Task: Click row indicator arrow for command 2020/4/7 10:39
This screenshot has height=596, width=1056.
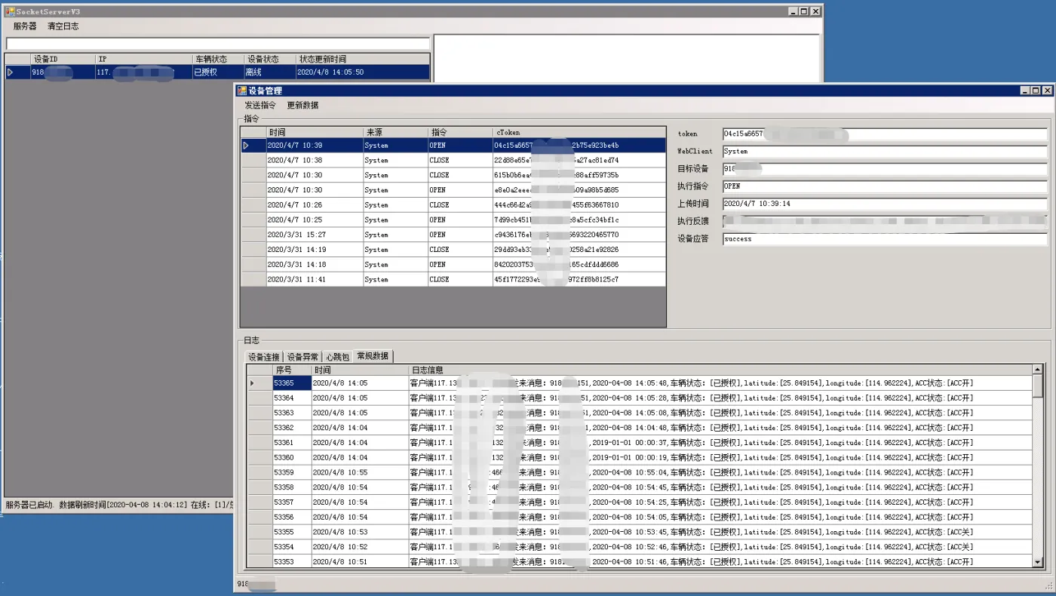Action: tap(246, 146)
